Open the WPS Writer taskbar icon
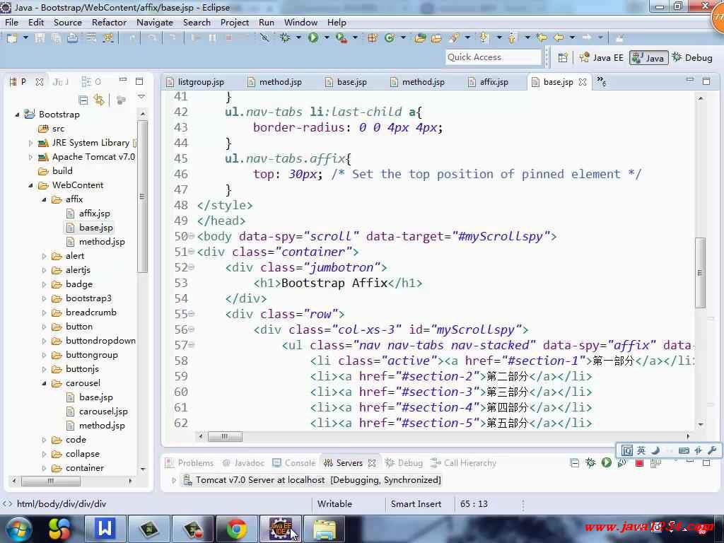The height and width of the screenshot is (543, 724). click(105, 529)
